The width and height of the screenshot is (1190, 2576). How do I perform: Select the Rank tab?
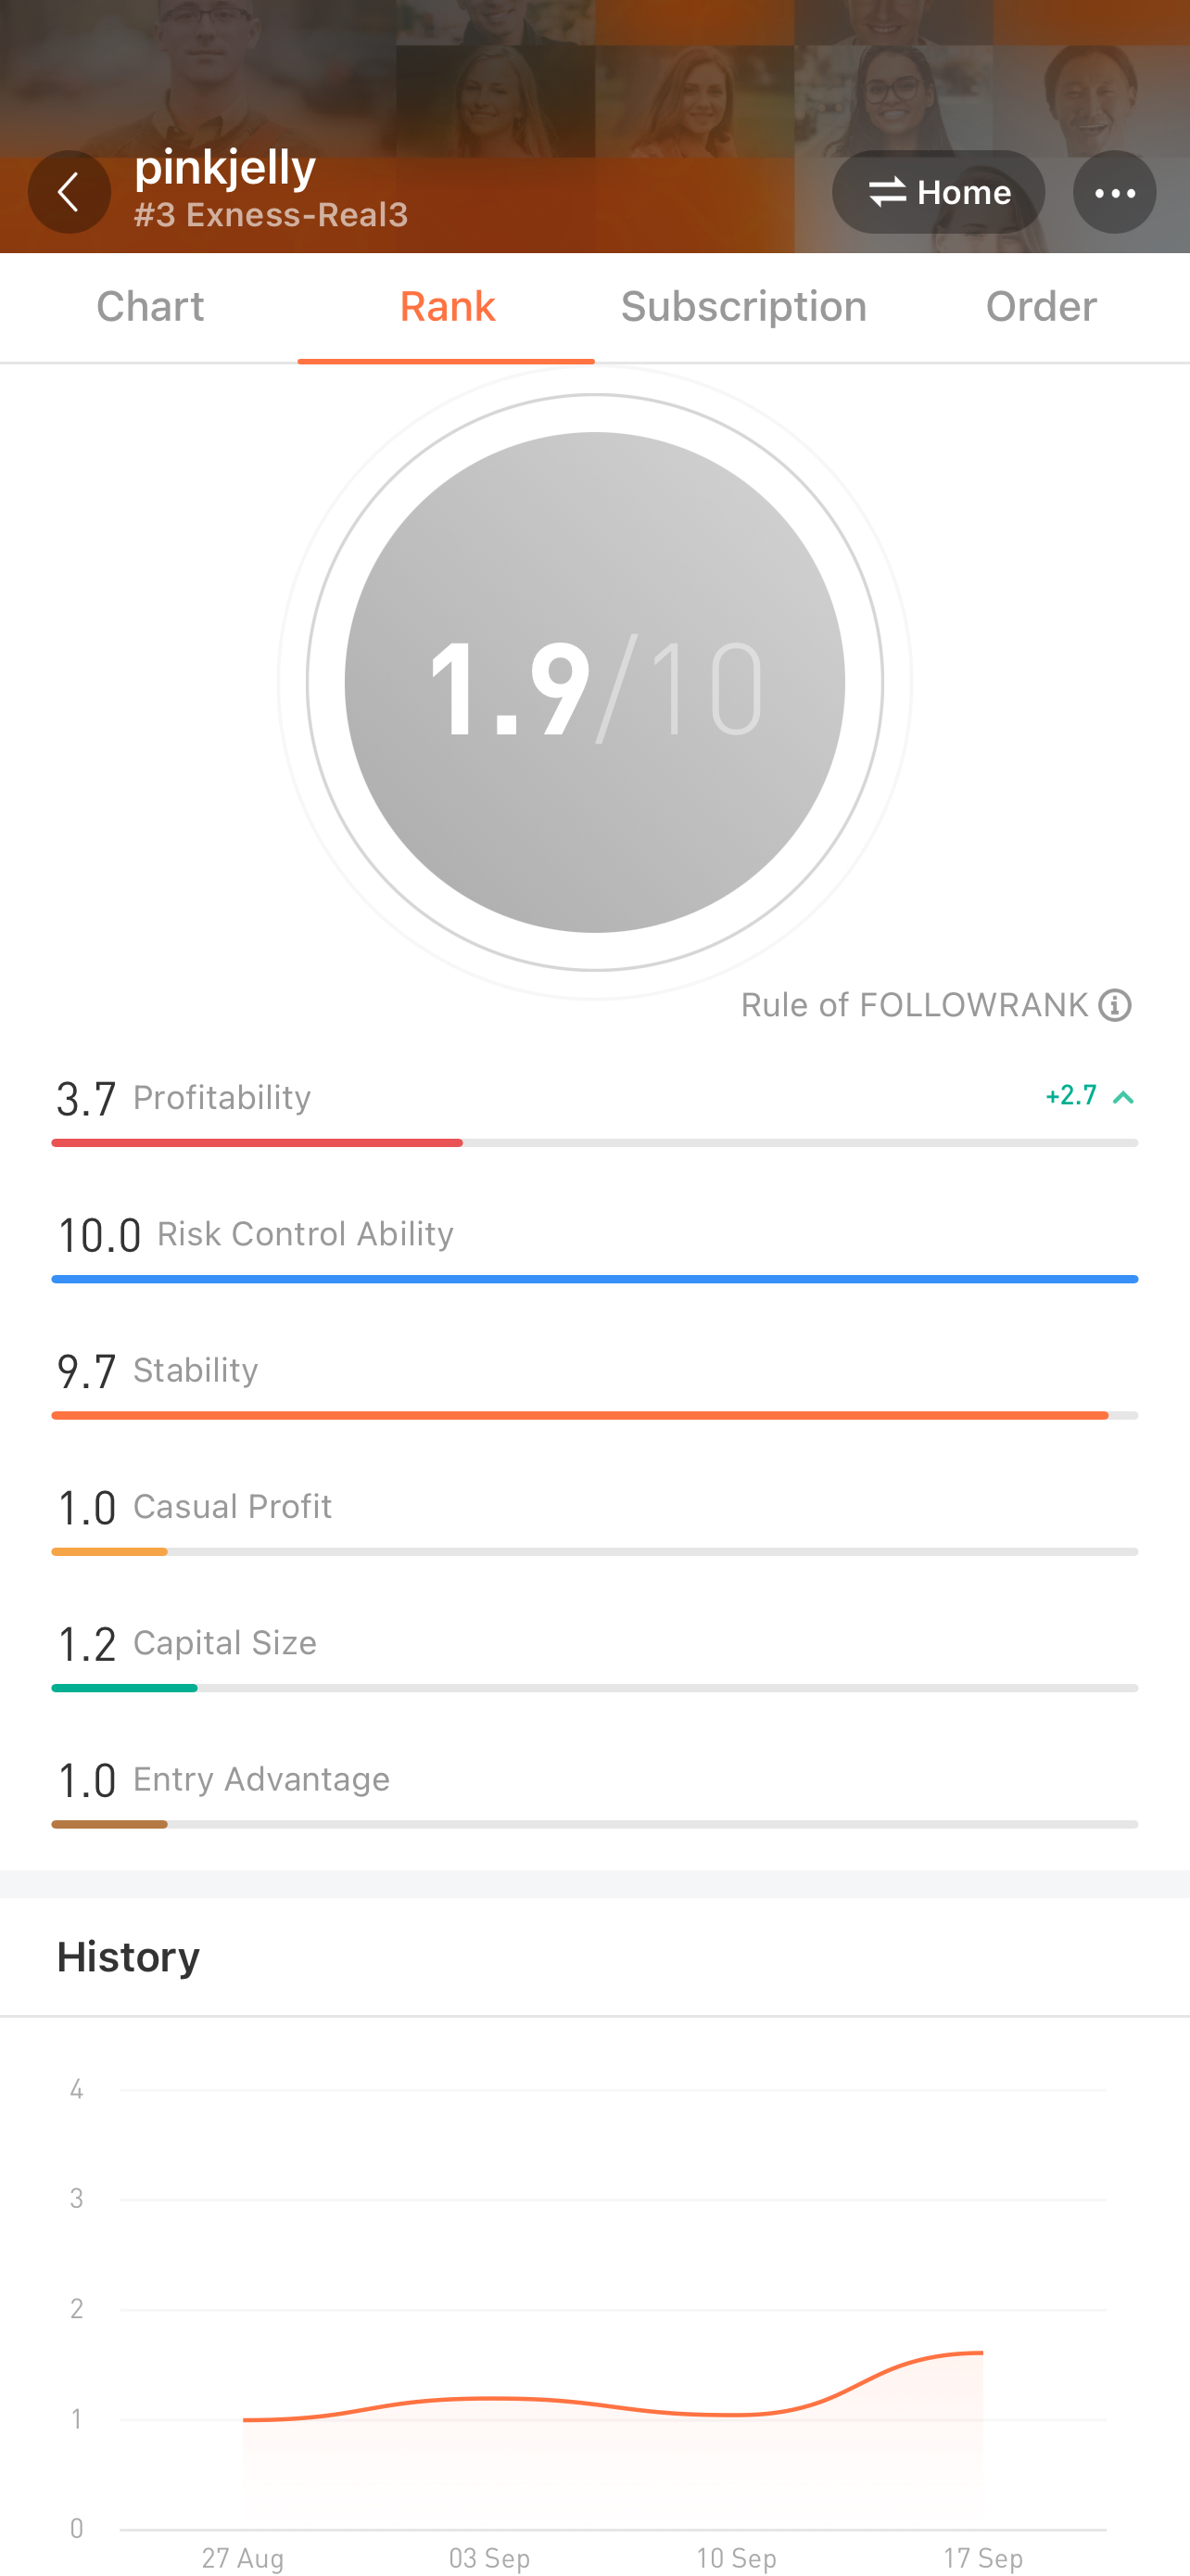click(447, 306)
